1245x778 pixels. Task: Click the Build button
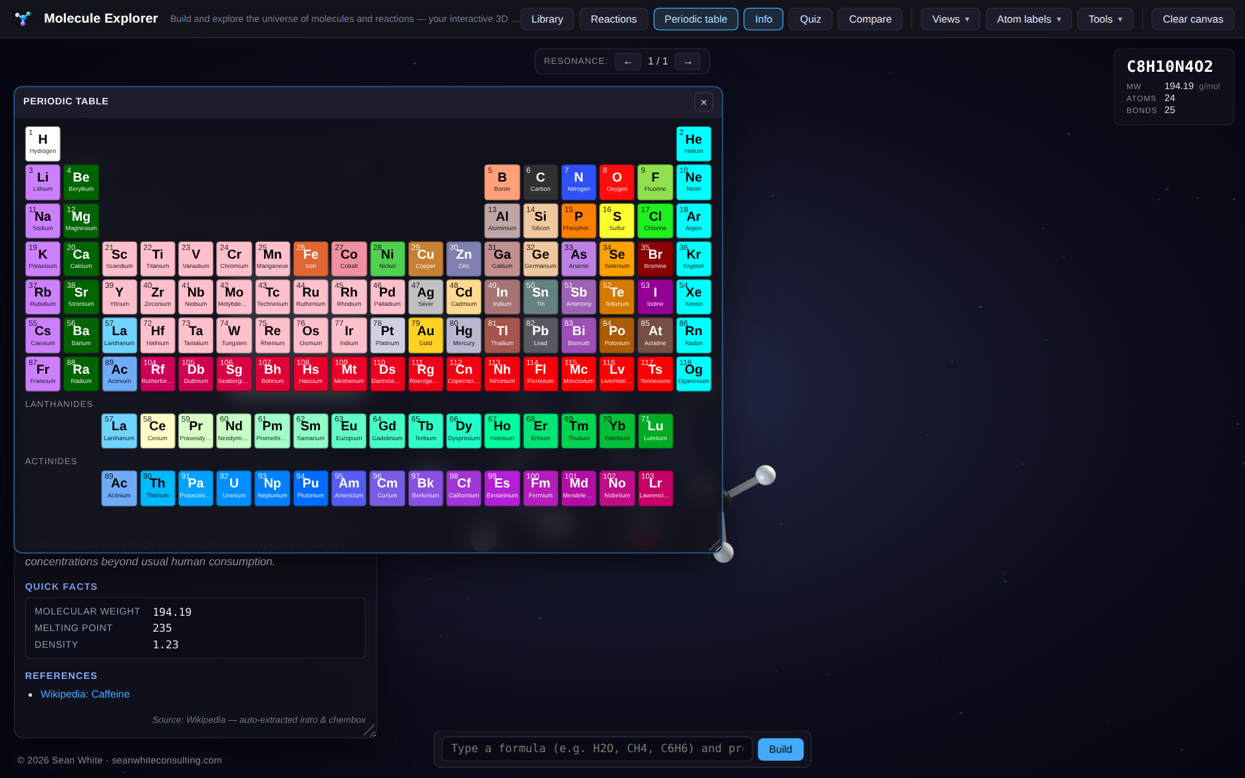tap(781, 749)
